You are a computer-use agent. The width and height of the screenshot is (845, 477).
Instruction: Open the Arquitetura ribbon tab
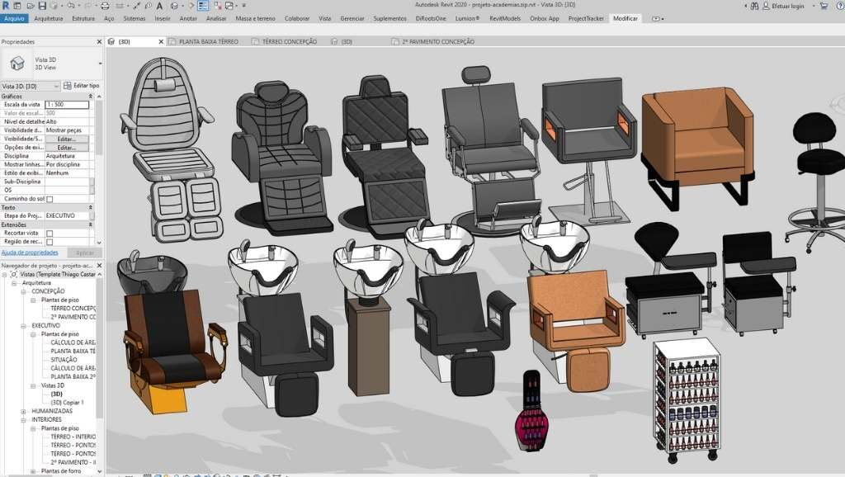click(x=49, y=17)
